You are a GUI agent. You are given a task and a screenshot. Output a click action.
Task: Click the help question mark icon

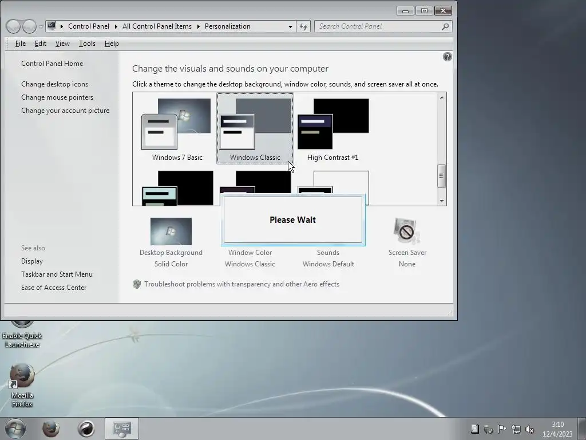click(x=448, y=57)
